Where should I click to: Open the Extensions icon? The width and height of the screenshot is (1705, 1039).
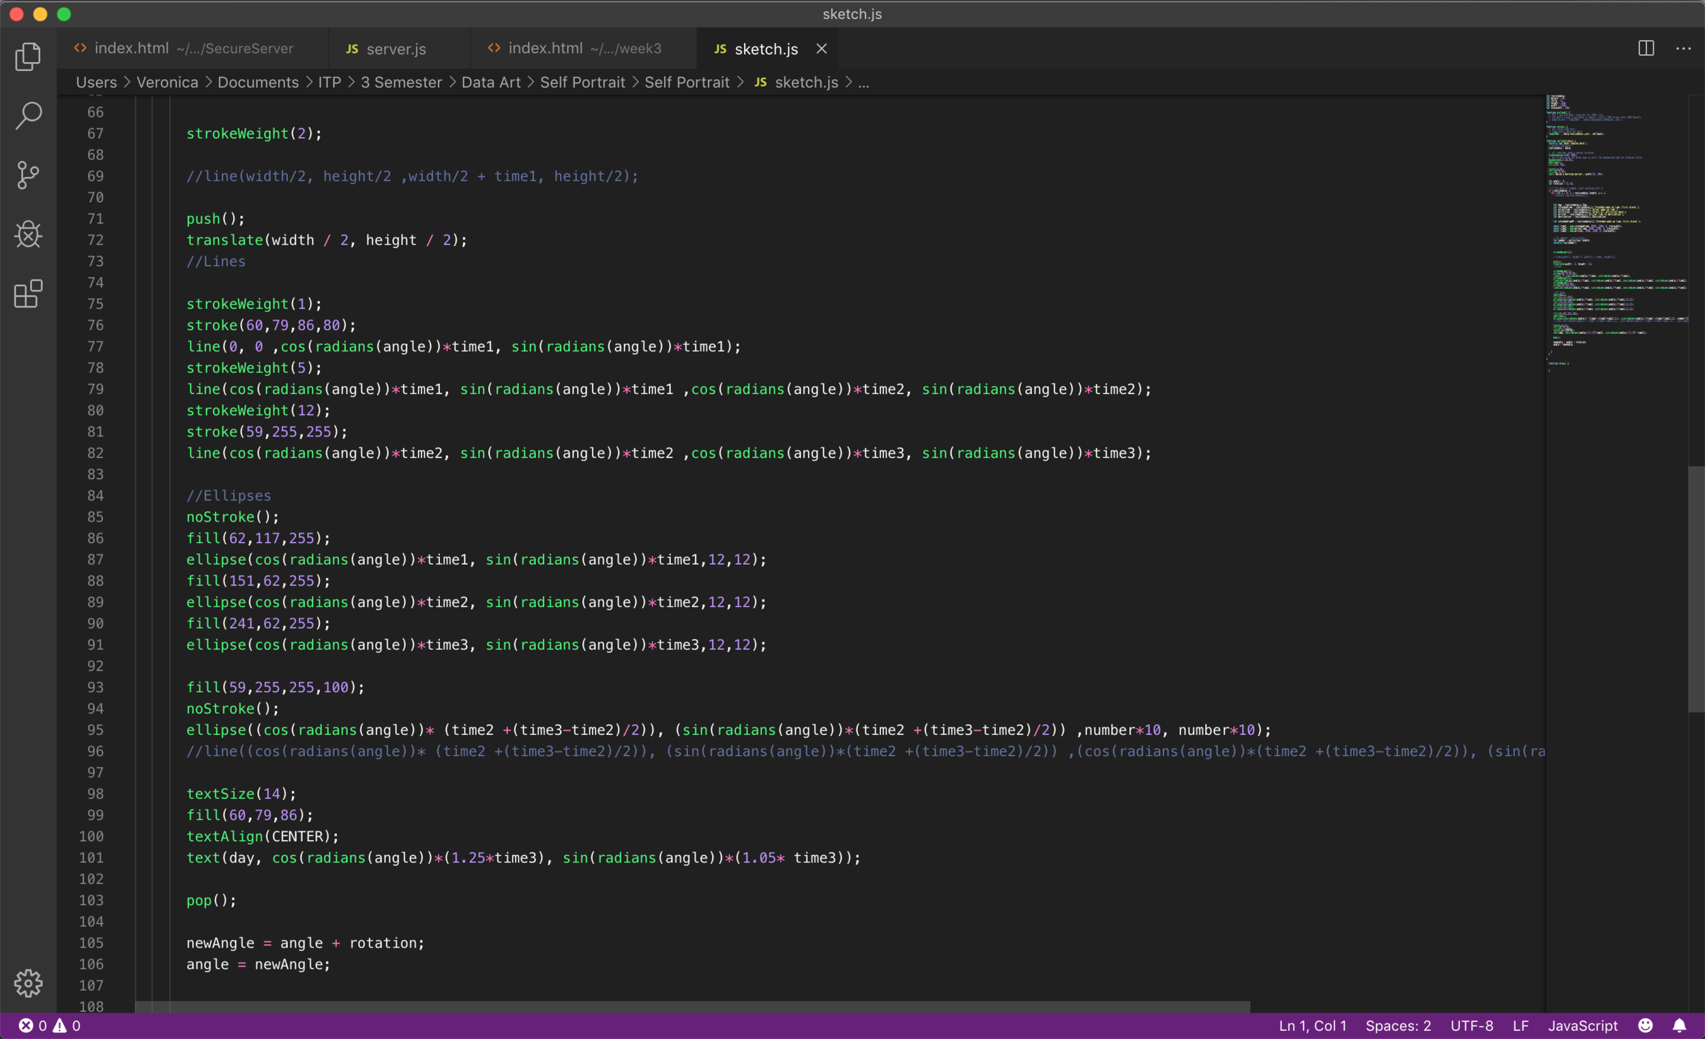[28, 294]
